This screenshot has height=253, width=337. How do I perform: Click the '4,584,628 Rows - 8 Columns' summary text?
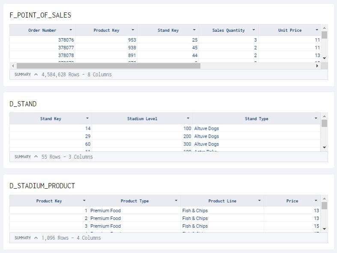click(77, 75)
